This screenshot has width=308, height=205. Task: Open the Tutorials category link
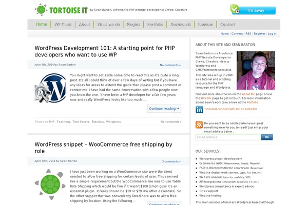tap(98, 121)
